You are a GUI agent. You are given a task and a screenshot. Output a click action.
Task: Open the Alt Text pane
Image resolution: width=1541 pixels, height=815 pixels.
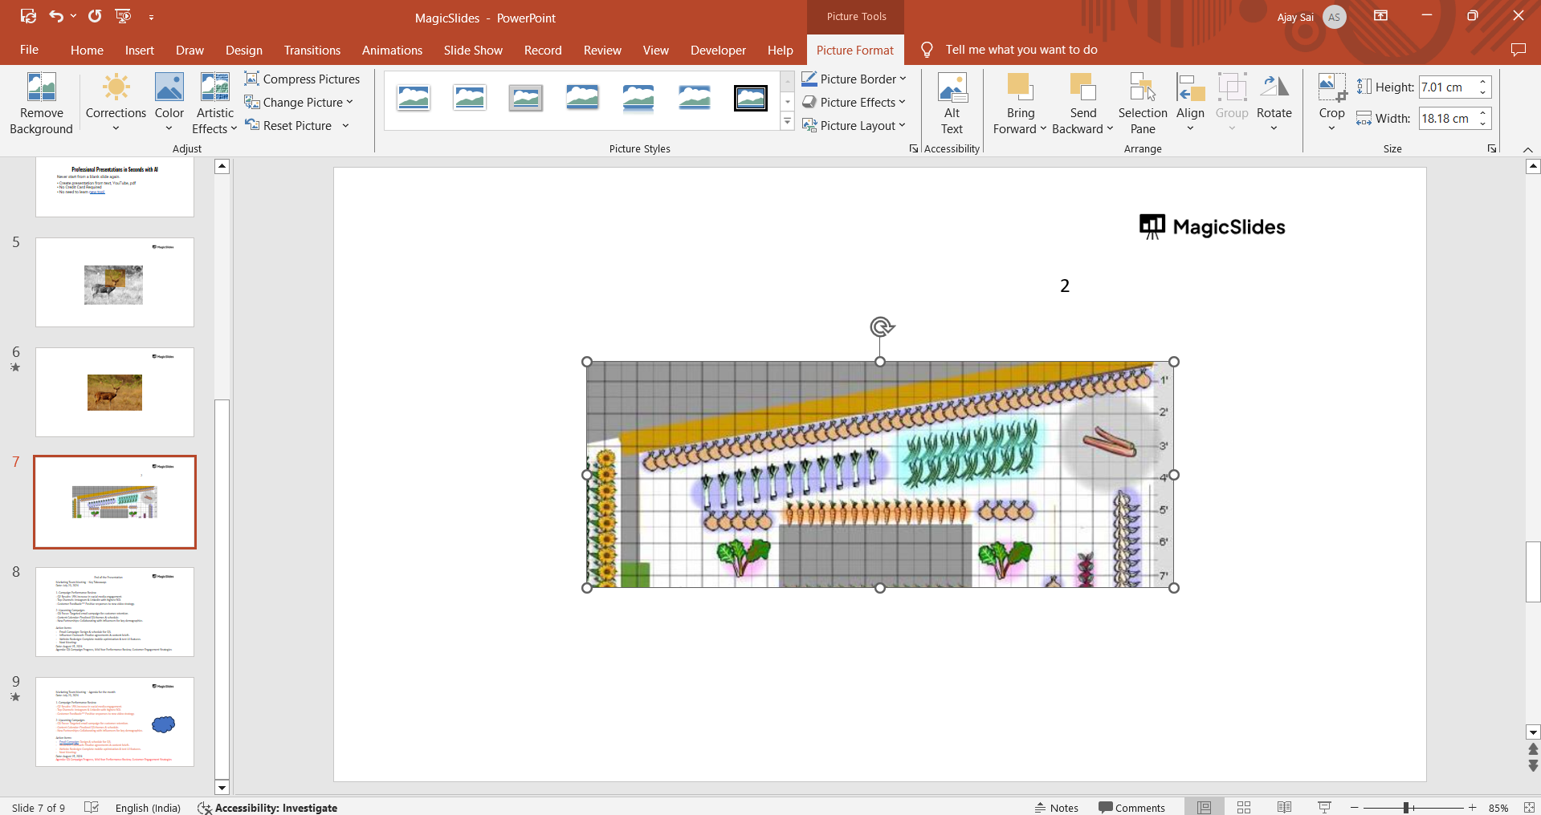coord(952,104)
